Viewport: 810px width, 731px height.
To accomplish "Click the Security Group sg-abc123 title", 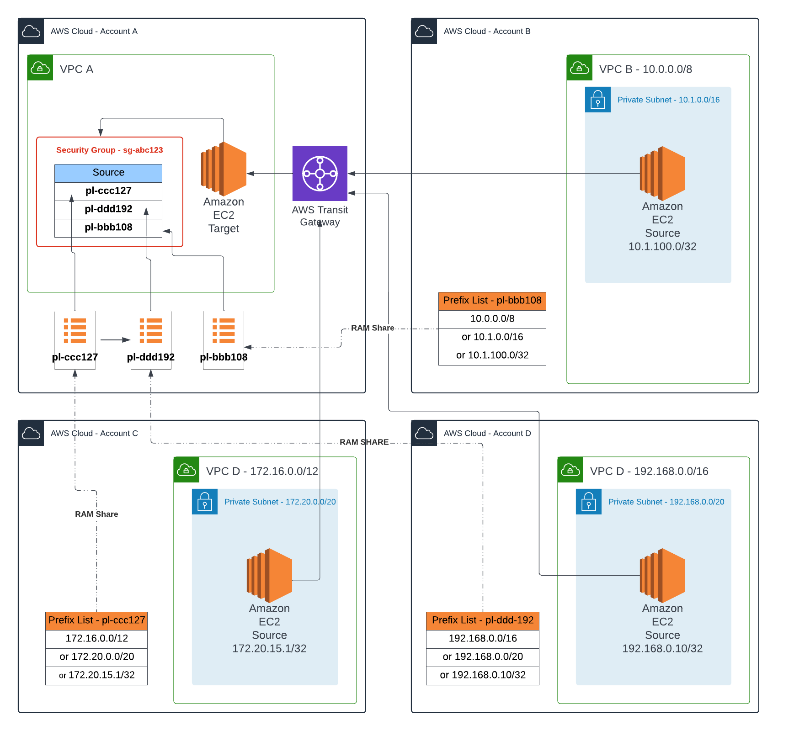I will [110, 150].
